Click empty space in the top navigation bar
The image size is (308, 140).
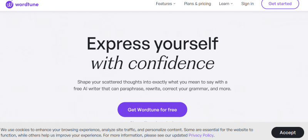tap(98, 4)
